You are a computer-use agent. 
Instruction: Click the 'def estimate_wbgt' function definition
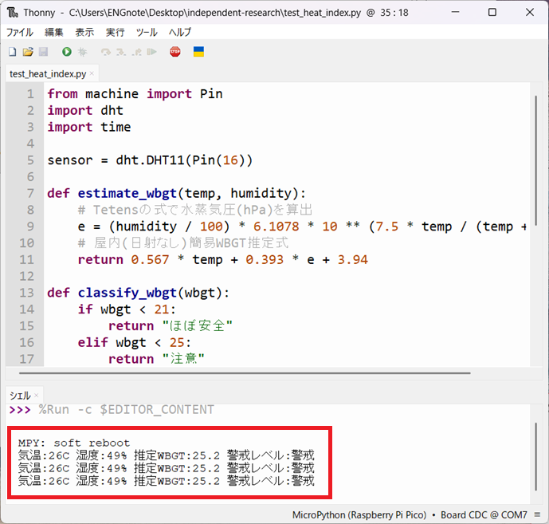(x=176, y=193)
